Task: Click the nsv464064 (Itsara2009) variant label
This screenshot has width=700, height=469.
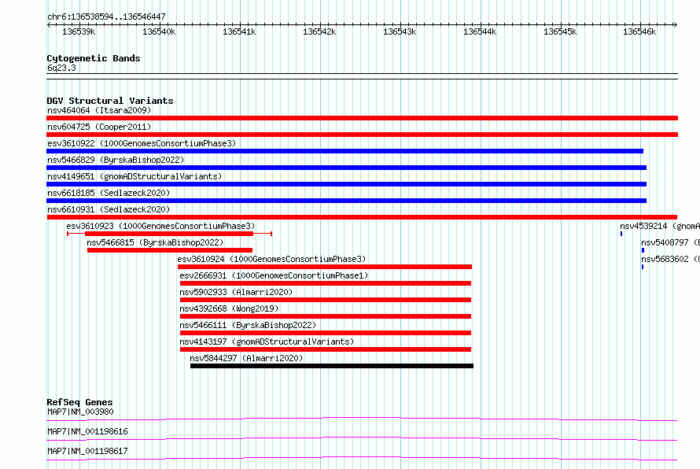Action: click(x=99, y=110)
